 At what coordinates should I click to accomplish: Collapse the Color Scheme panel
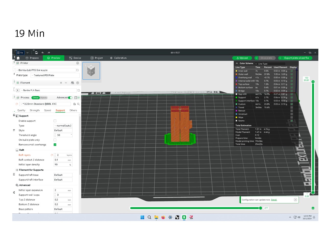[237, 63]
